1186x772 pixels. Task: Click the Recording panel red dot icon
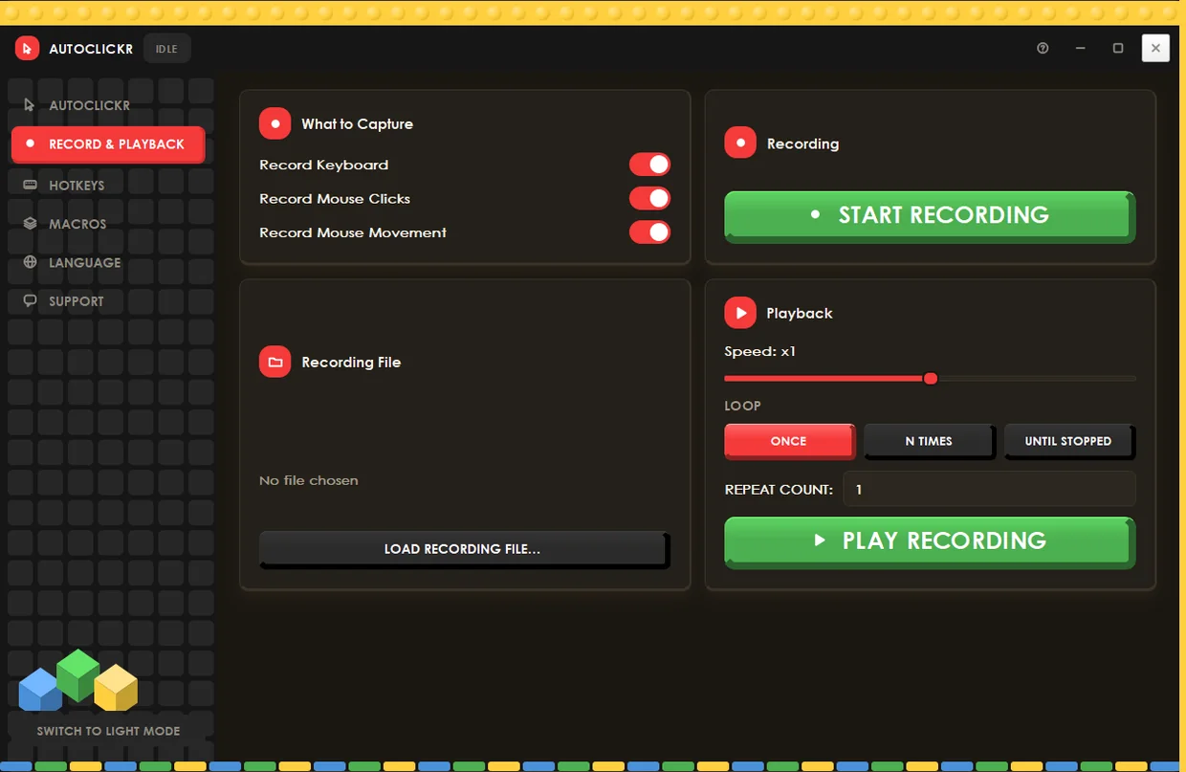740,143
